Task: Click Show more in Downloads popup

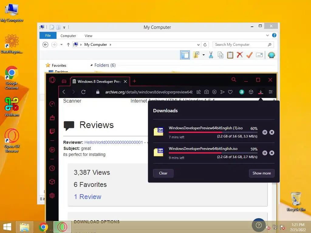Action: 261,173
